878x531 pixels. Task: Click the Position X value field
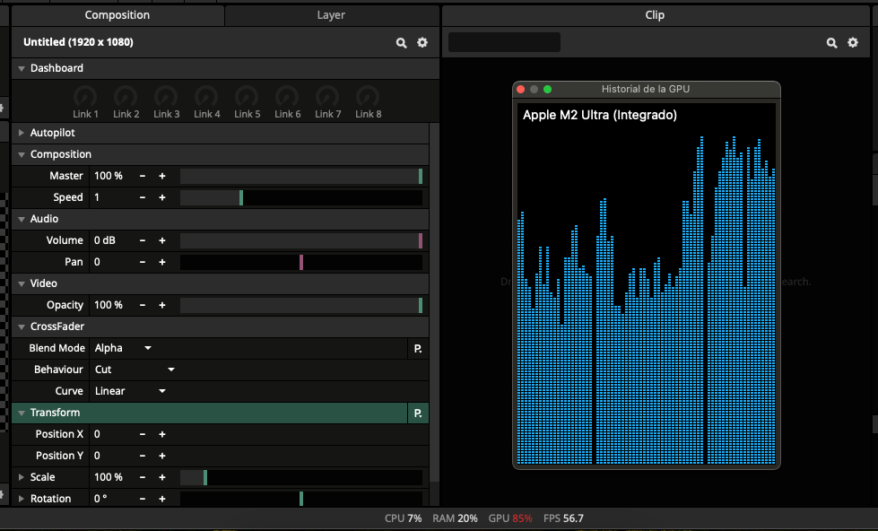112,434
